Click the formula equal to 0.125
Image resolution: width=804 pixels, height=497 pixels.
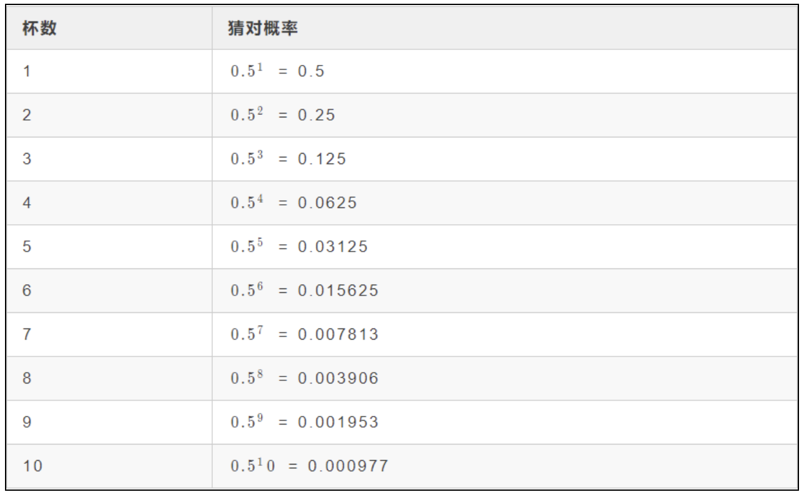point(288,159)
